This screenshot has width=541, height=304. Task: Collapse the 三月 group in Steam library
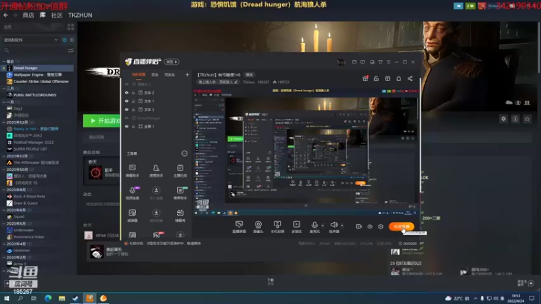[4, 88]
